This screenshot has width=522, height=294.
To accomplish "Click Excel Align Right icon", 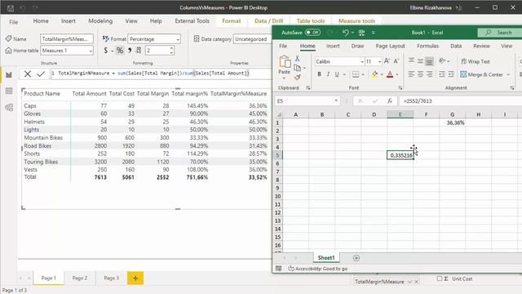I will [430, 74].
